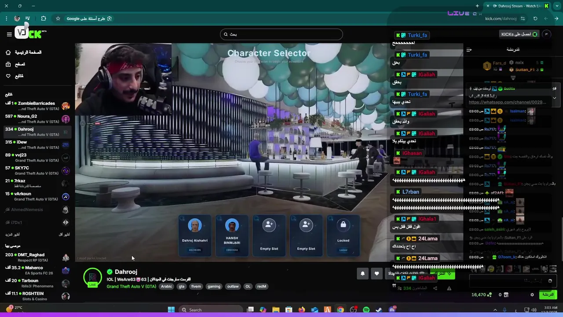Screen dimensions: 563x317
Task: Open DMT_Raghad recommended channel
Action: [37, 258]
